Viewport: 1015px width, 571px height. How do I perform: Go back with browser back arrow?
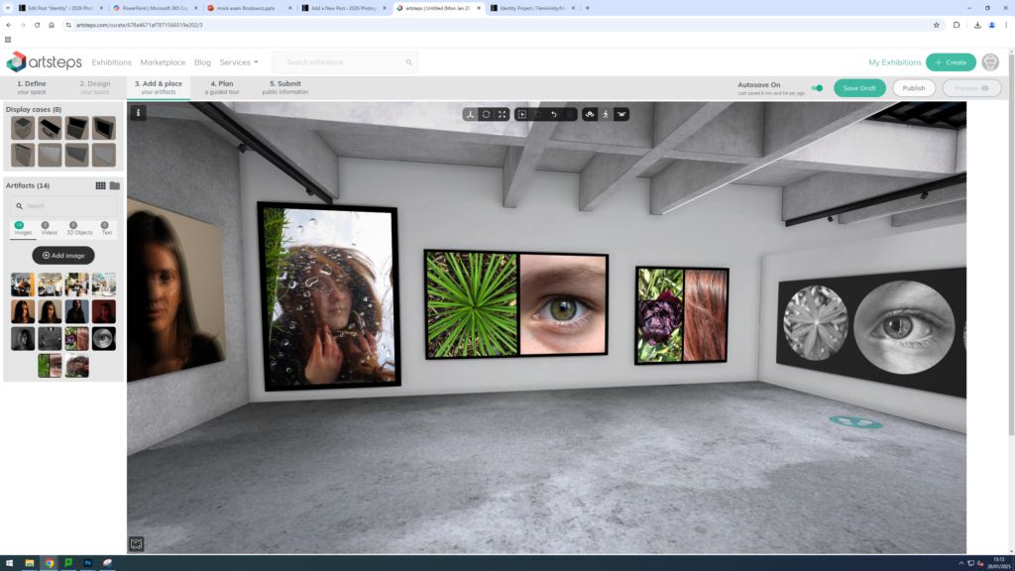[x=8, y=25]
